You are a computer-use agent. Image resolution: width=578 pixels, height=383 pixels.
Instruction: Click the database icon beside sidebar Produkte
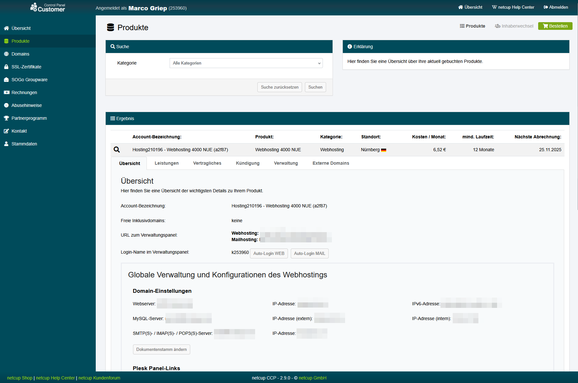point(6,41)
